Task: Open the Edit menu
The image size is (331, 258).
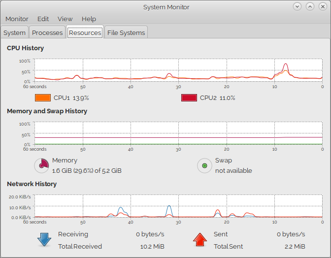Action: [43, 19]
